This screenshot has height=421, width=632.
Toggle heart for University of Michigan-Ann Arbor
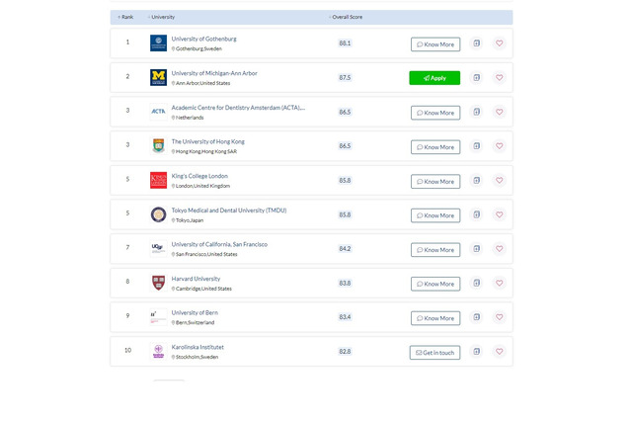point(499,77)
